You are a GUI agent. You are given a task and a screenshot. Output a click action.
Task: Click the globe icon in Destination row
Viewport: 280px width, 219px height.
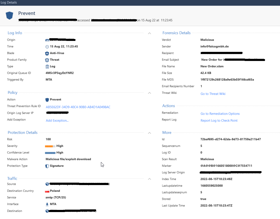coord(47,211)
